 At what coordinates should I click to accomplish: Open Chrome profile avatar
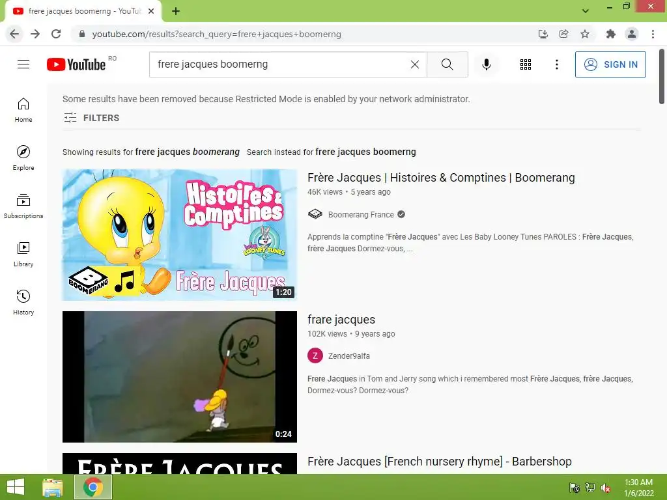pyautogui.click(x=632, y=34)
